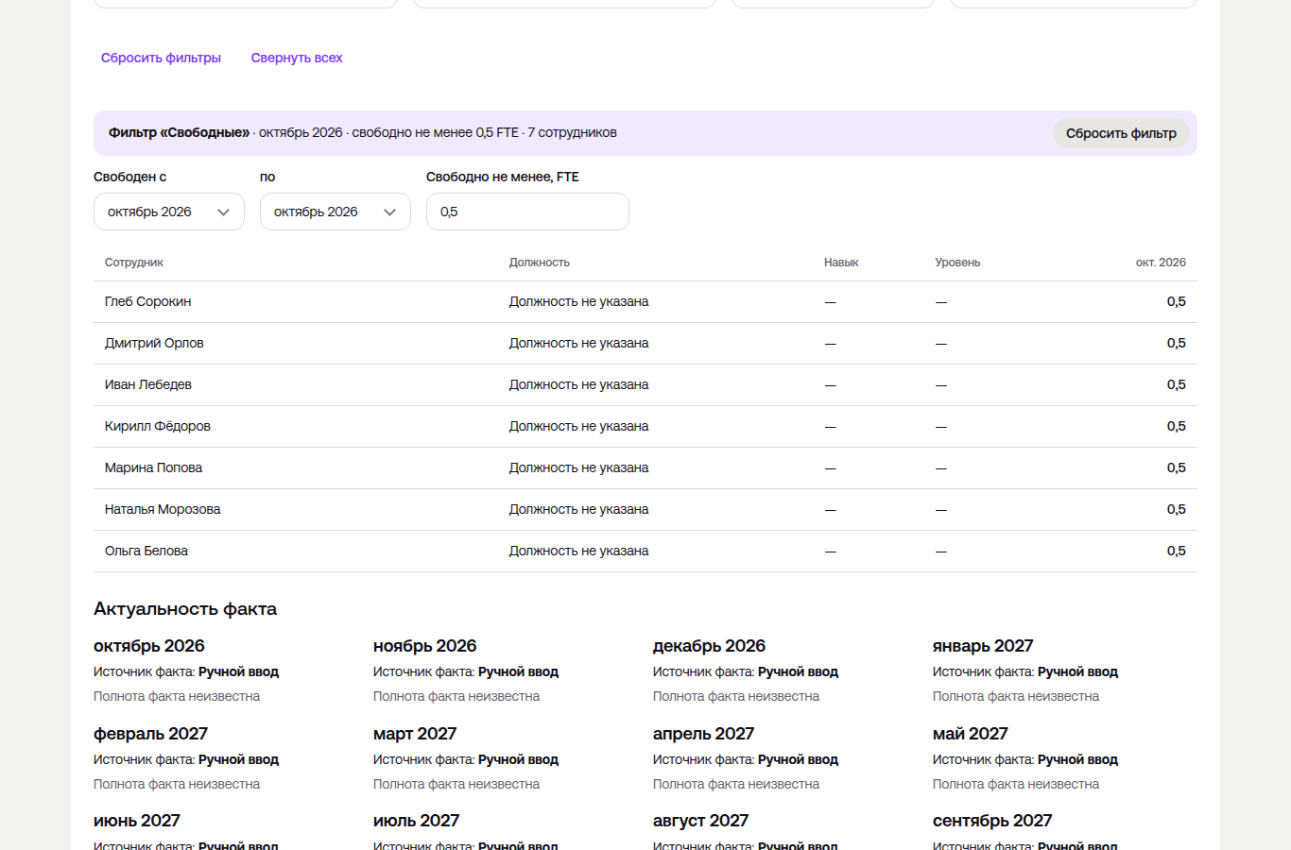Screen dimensions: 1291x850
Task: Click the «октябрь 2026» heading under Актуальность факта
Action: (149, 646)
